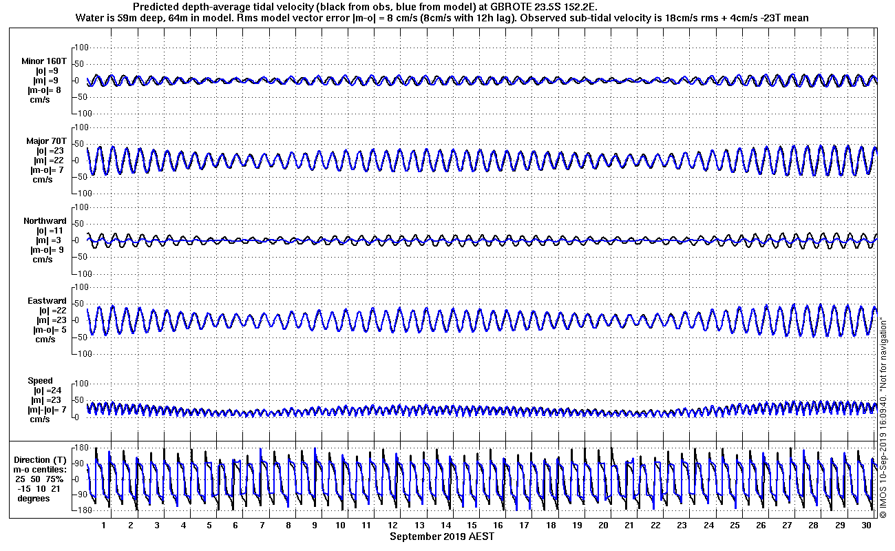895x551 pixels.
Task: Click day '12' on the date axis
Action: [x=393, y=526]
